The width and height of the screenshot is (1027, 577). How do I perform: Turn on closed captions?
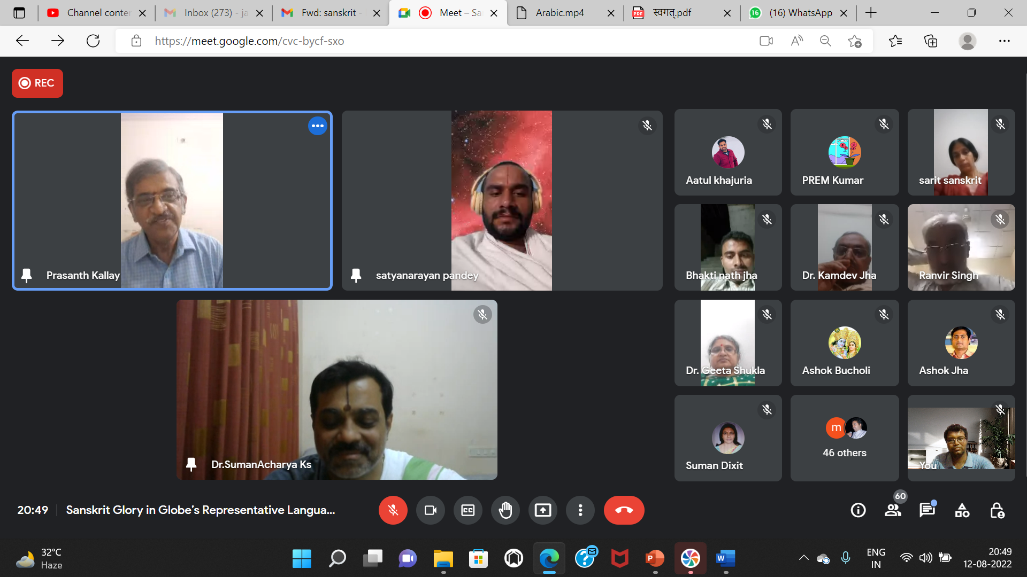[468, 510]
